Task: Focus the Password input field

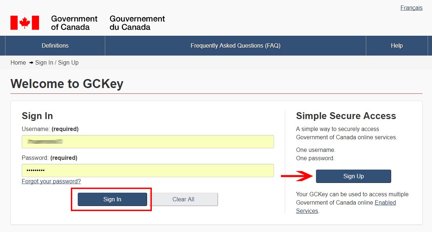Action: (147, 170)
